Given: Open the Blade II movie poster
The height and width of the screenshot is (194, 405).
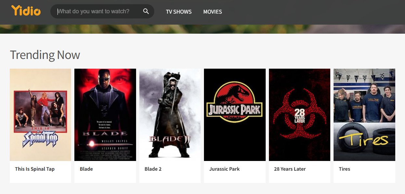Looking at the screenshot, I should pyautogui.click(x=170, y=115).
